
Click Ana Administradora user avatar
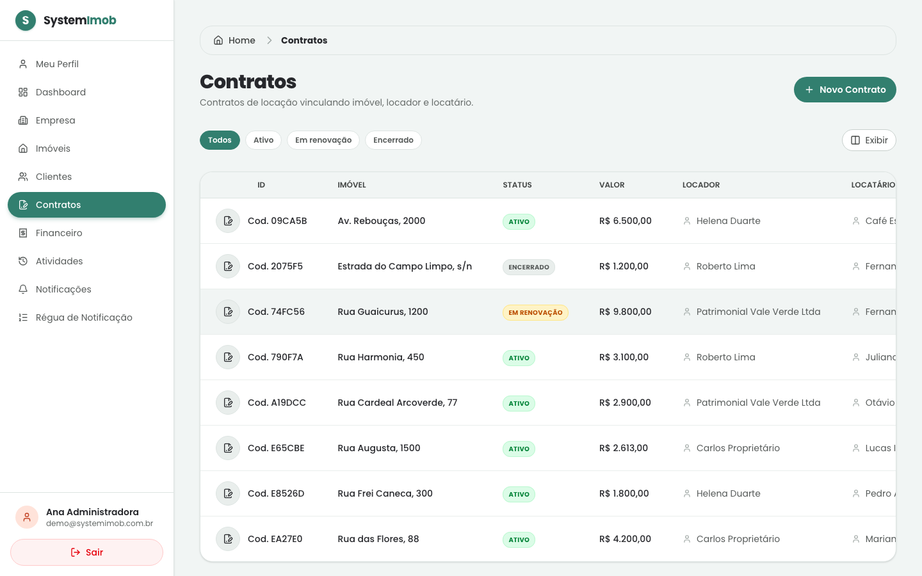pyautogui.click(x=27, y=517)
